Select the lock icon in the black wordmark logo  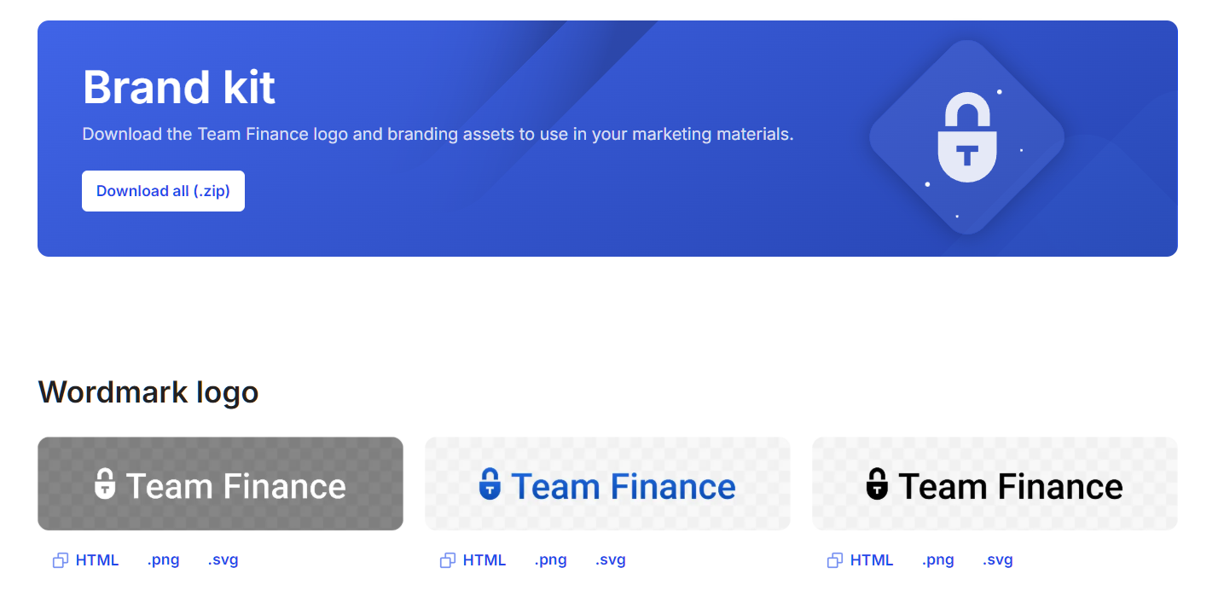point(878,484)
